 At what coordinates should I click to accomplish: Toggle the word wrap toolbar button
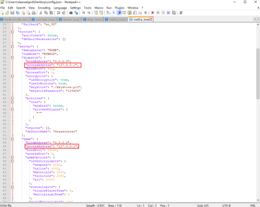click(108, 13)
